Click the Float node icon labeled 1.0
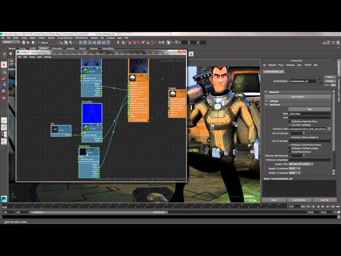Screen dimensions: 341x256 pyautogui.click(x=55, y=130)
